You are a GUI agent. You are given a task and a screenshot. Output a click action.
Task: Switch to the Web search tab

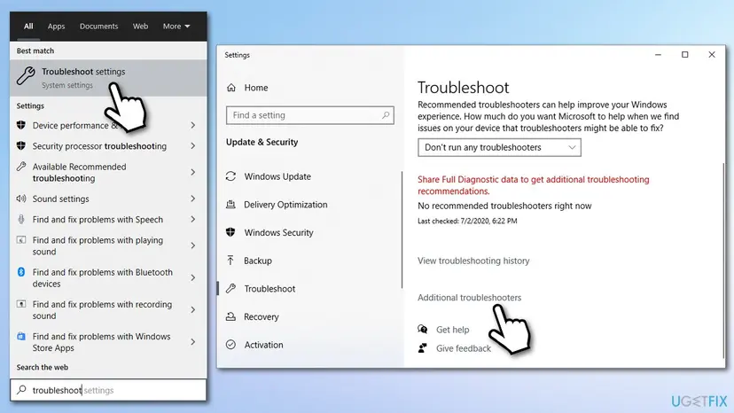(x=140, y=27)
